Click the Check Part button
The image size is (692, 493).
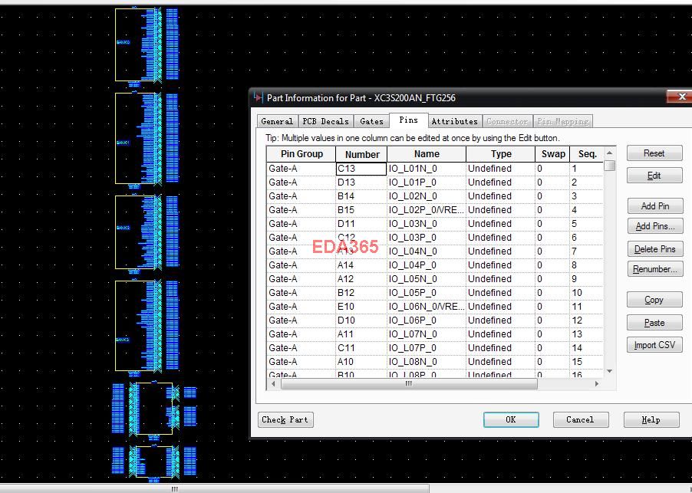285,420
